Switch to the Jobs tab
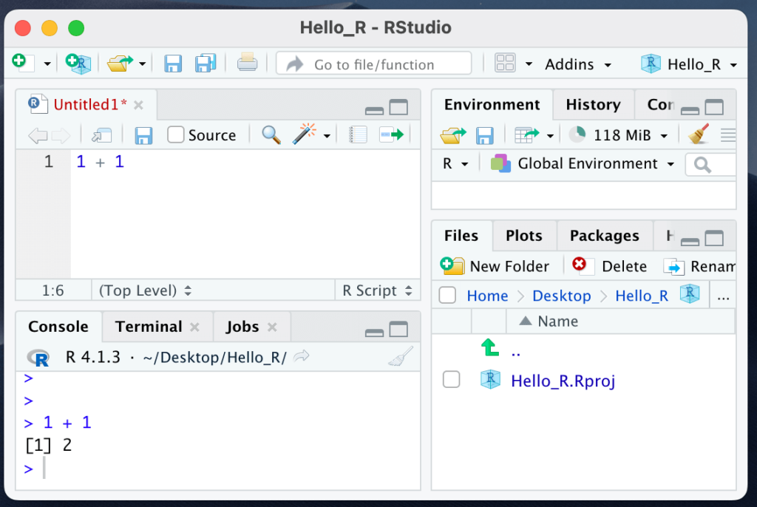 pos(242,327)
